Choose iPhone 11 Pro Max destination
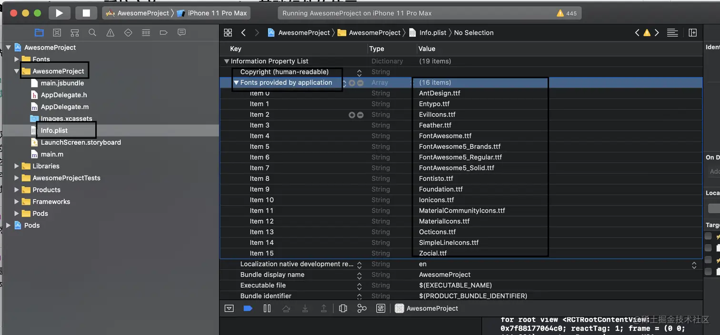The width and height of the screenshot is (720, 335). (212, 13)
